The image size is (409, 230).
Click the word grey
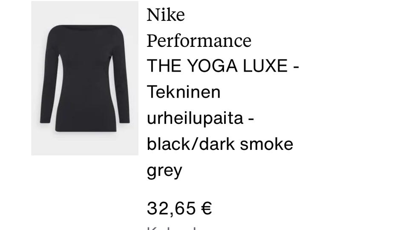pyautogui.click(x=164, y=171)
